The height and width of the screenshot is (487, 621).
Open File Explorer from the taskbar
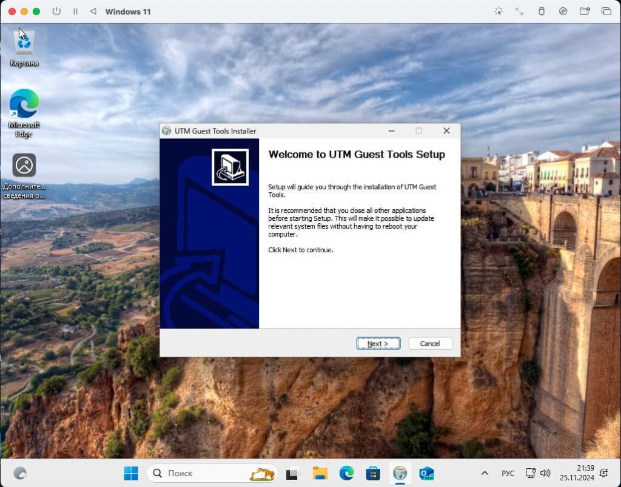pos(320,473)
